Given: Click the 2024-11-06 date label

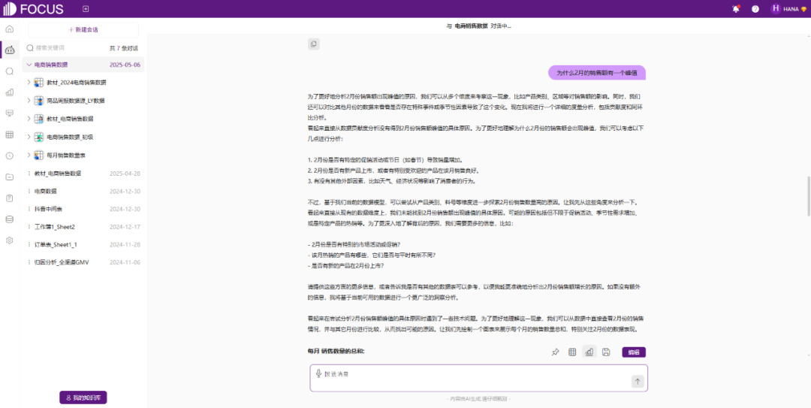Looking at the screenshot, I should pyautogui.click(x=125, y=262).
